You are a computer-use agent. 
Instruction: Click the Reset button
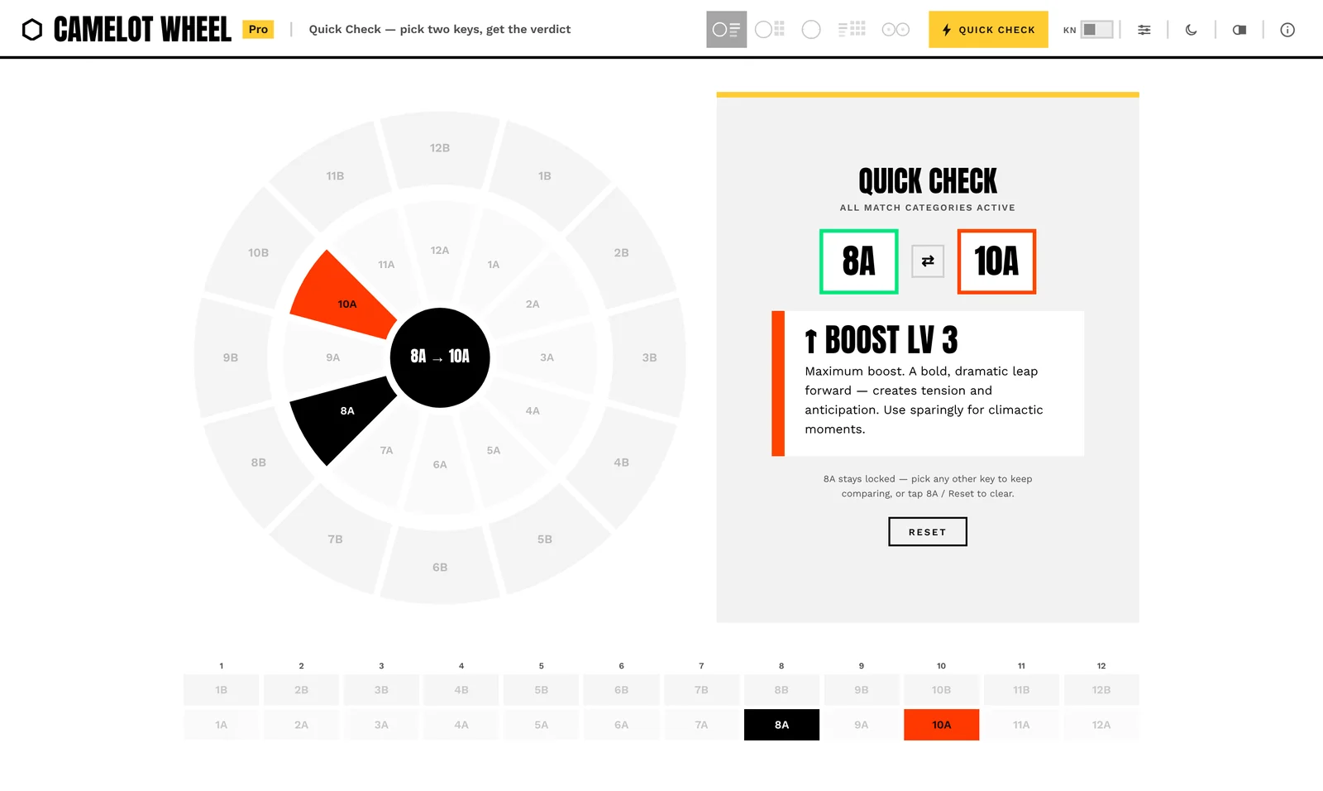pyautogui.click(x=928, y=532)
